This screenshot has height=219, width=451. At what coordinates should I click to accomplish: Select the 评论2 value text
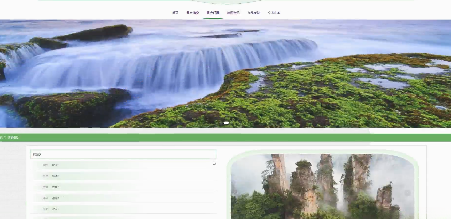click(56, 209)
